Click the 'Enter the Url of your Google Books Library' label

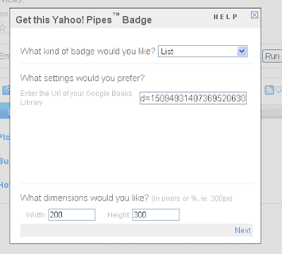coord(76,98)
